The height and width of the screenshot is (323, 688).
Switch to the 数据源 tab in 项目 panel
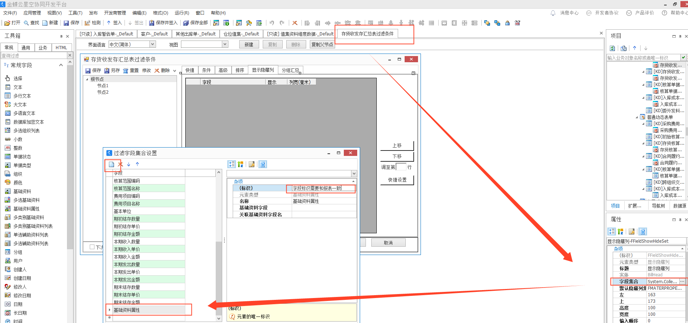tap(679, 206)
